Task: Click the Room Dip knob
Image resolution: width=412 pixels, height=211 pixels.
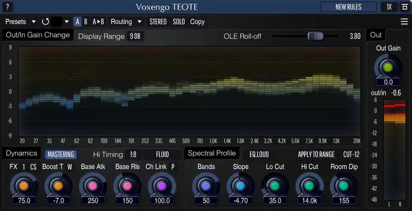Action: point(344,186)
